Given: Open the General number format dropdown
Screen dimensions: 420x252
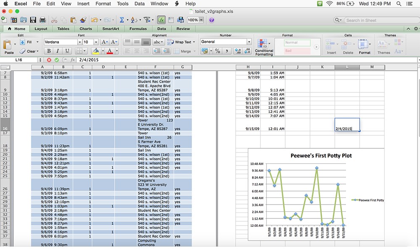Looking at the screenshot, I should (249, 42).
